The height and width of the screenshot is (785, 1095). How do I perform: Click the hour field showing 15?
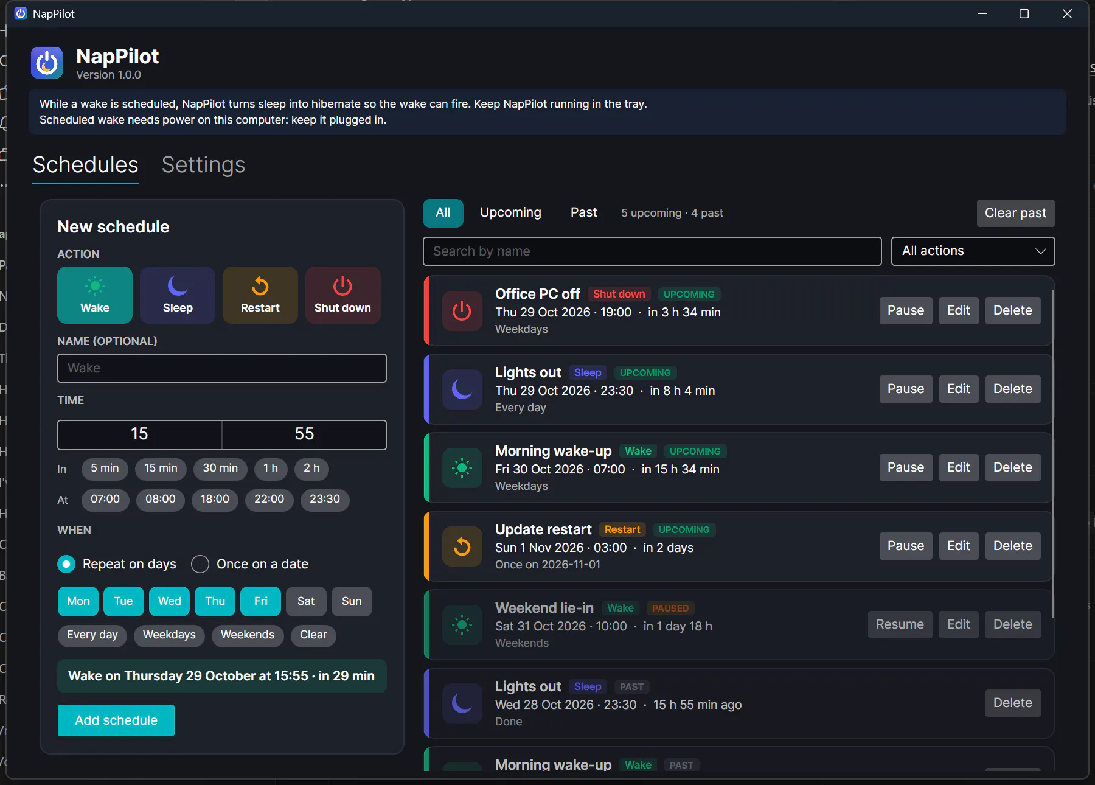point(139,434)
